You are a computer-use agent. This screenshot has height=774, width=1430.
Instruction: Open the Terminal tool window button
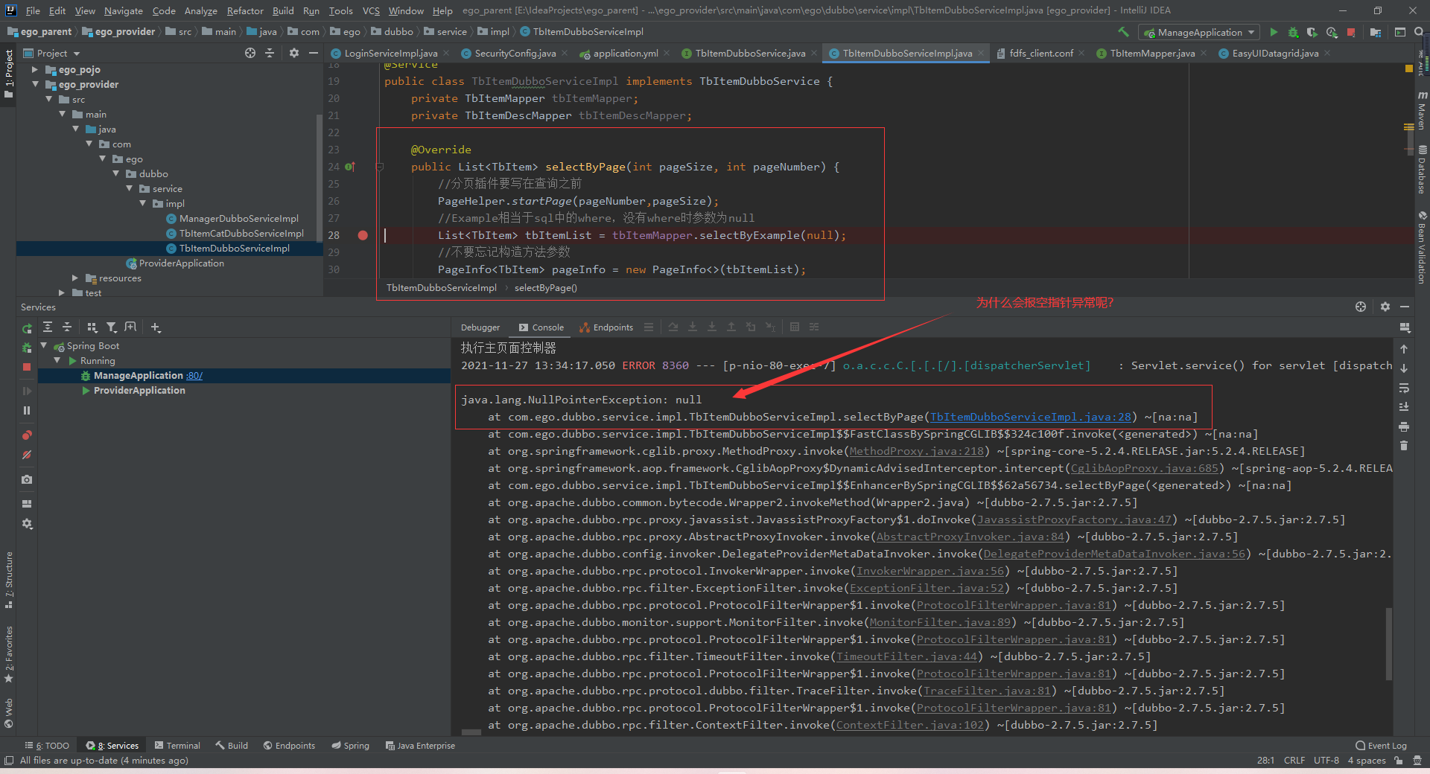[177, 746]
